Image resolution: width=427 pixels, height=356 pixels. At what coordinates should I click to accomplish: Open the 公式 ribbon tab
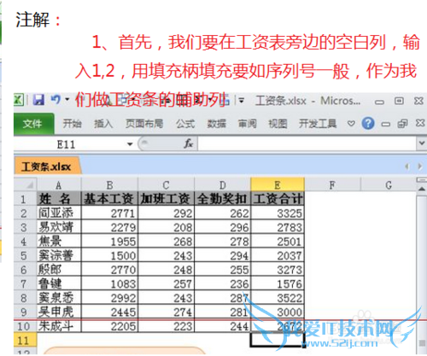185,124
